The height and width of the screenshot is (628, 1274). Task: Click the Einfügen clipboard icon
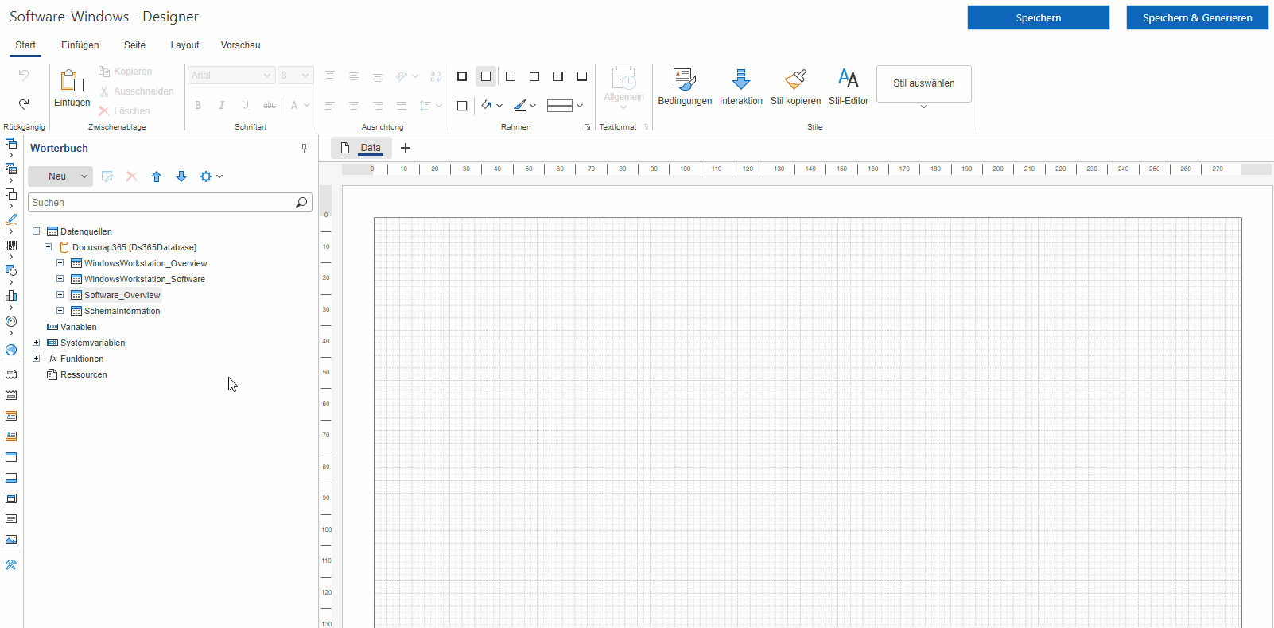[x=72, y=81]
